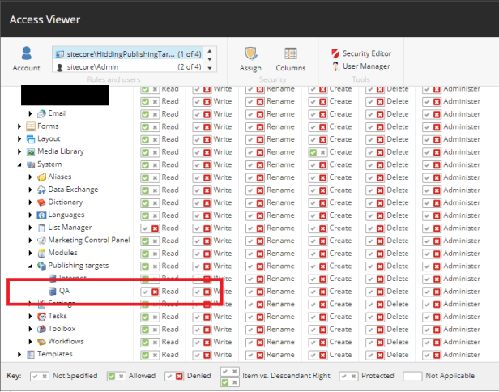Expand the Forms tree node
Image resolution: width=499 pixels, height=392 pixels.
pyautogui.click(x=19, y=126)
